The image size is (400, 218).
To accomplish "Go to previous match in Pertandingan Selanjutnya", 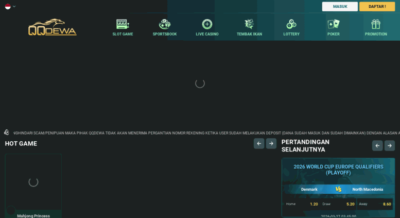I will click(x=377, y=145).
